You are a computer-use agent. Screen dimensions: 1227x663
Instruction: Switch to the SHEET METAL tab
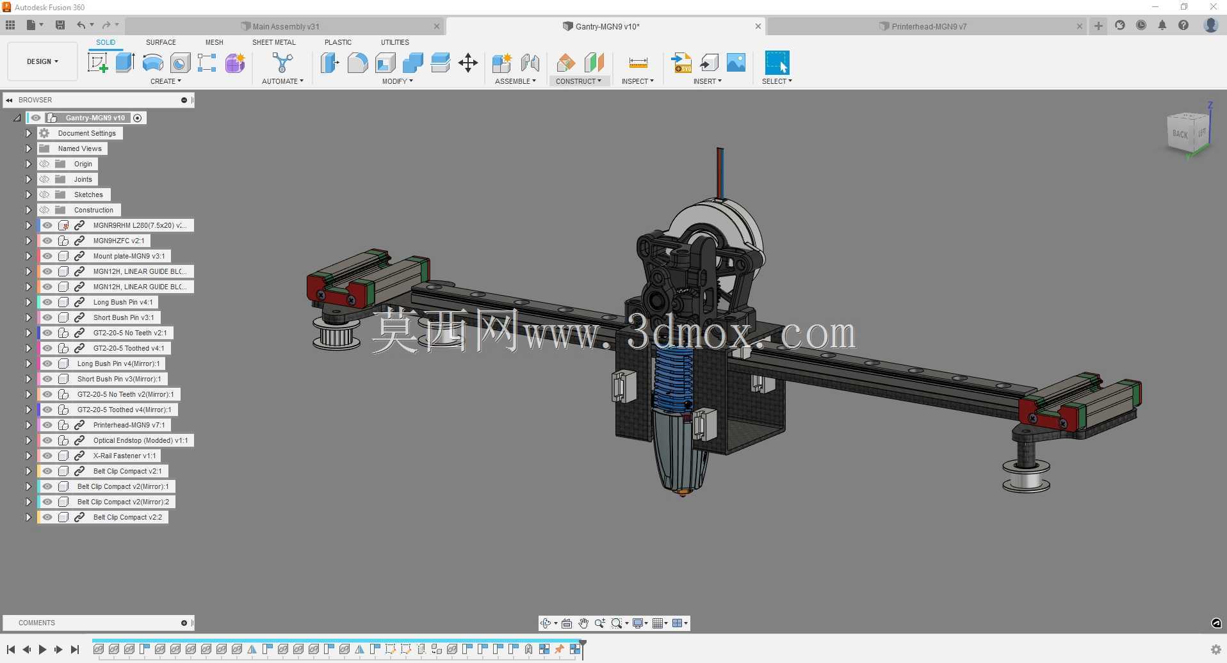click(274, 42)
